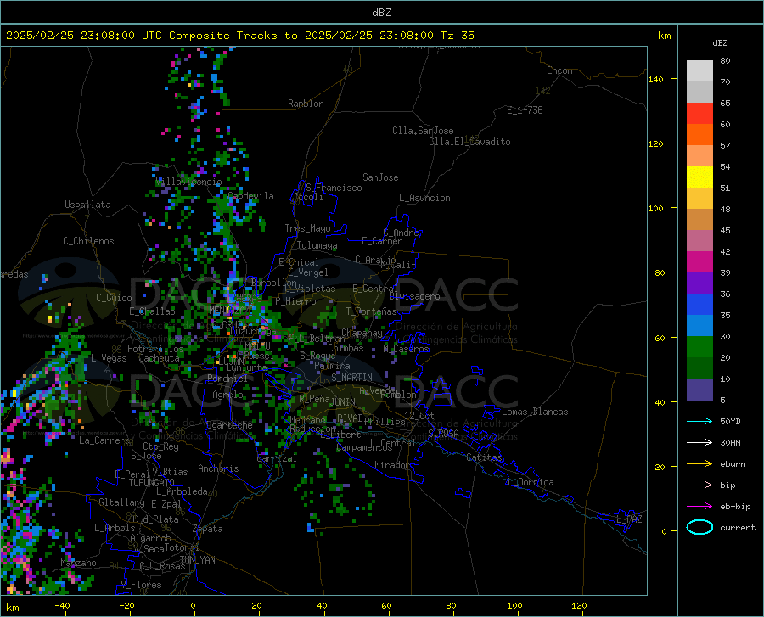This screenshot has height=617, width=764.
Task: Select the bright green 20–30 dBZ color swatch
Action: coord(699,347)
